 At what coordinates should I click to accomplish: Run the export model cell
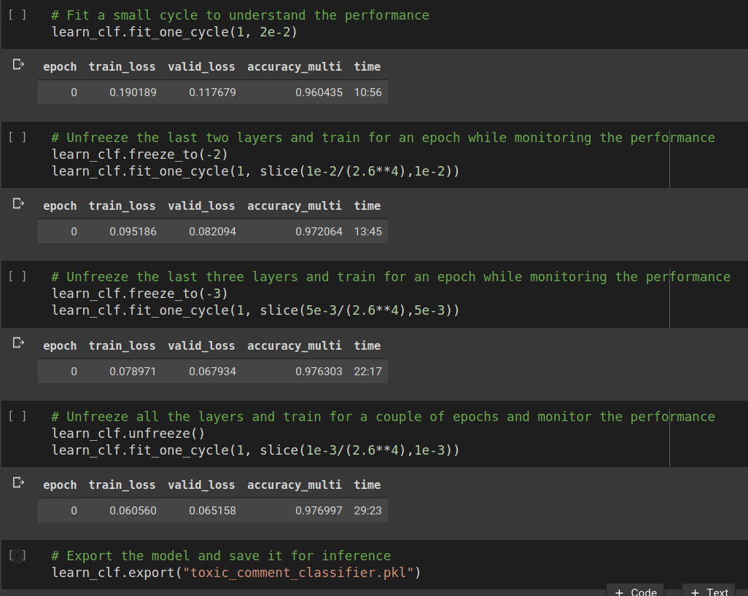[x=17, y=555]
